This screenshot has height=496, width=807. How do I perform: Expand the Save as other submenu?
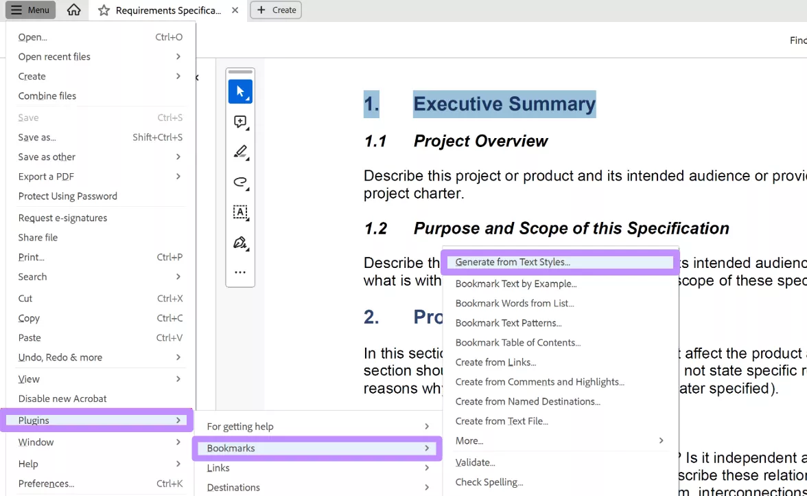tap(46, 157)
